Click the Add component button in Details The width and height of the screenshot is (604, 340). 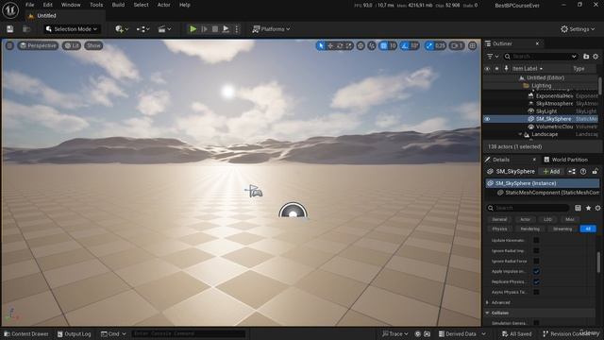[x=551, y=172]
